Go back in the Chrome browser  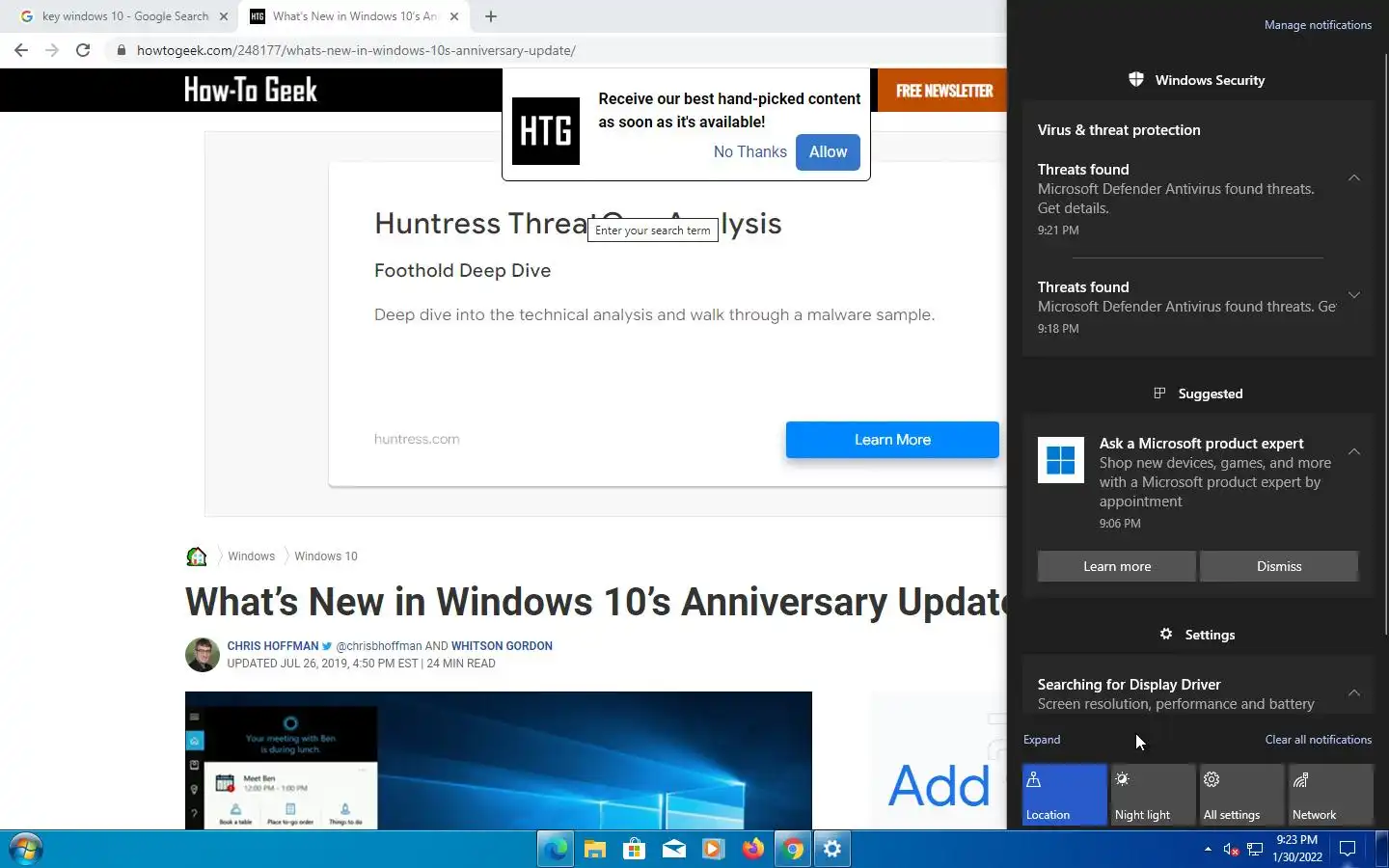coord(21,50)
